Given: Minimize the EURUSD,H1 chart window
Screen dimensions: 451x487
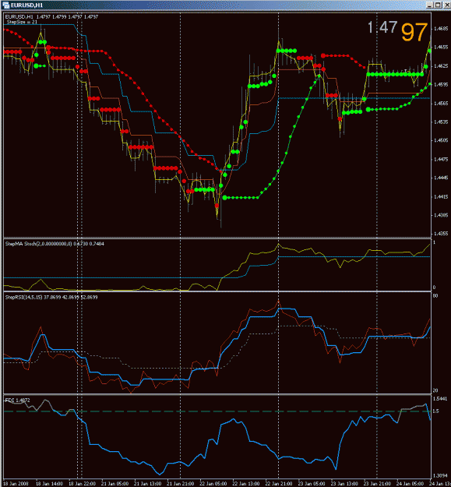Looking at the screenshot, I should [x=430, y=5].
